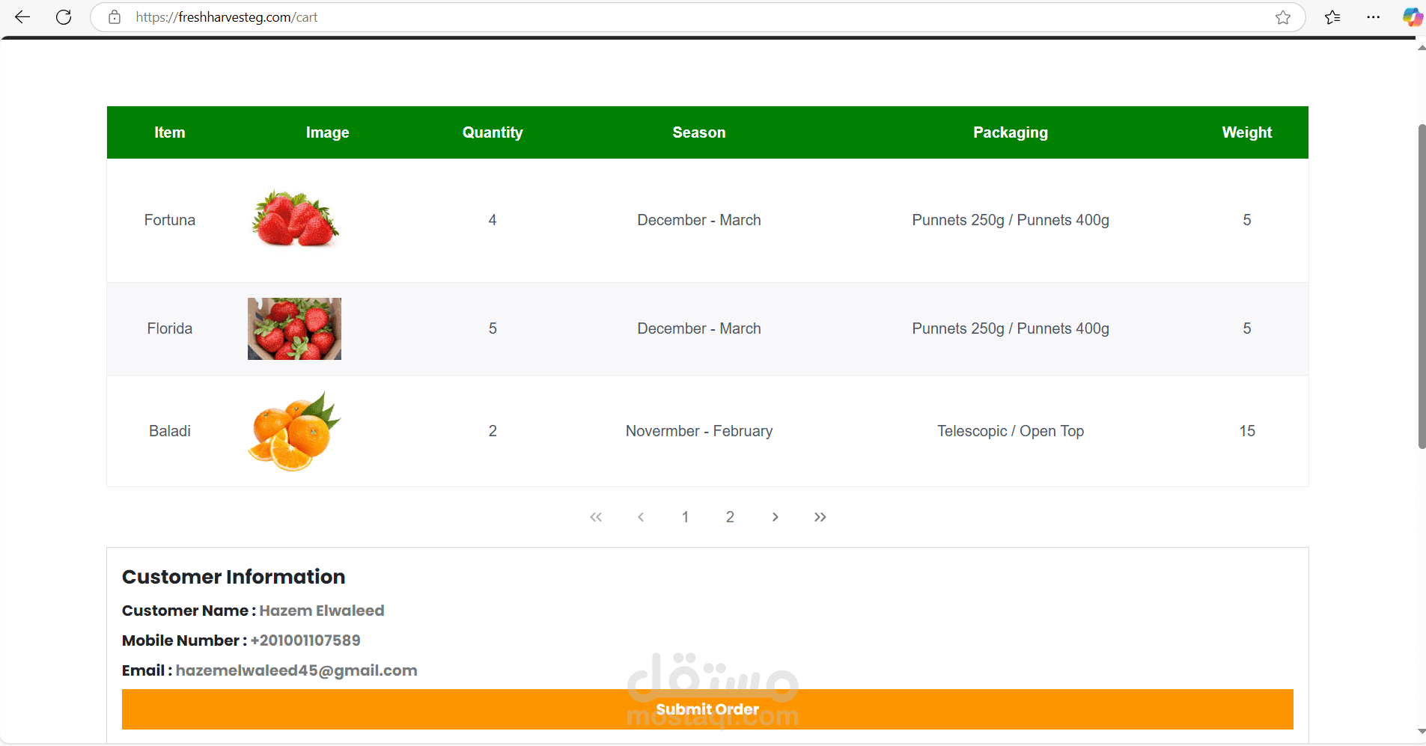Click the Quantity column header
The width and height of the screenshot is (1426, 746).
[493, 132]
